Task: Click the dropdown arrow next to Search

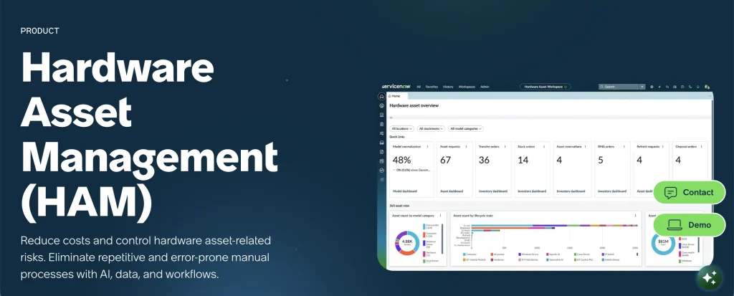Action: (642, 87)
